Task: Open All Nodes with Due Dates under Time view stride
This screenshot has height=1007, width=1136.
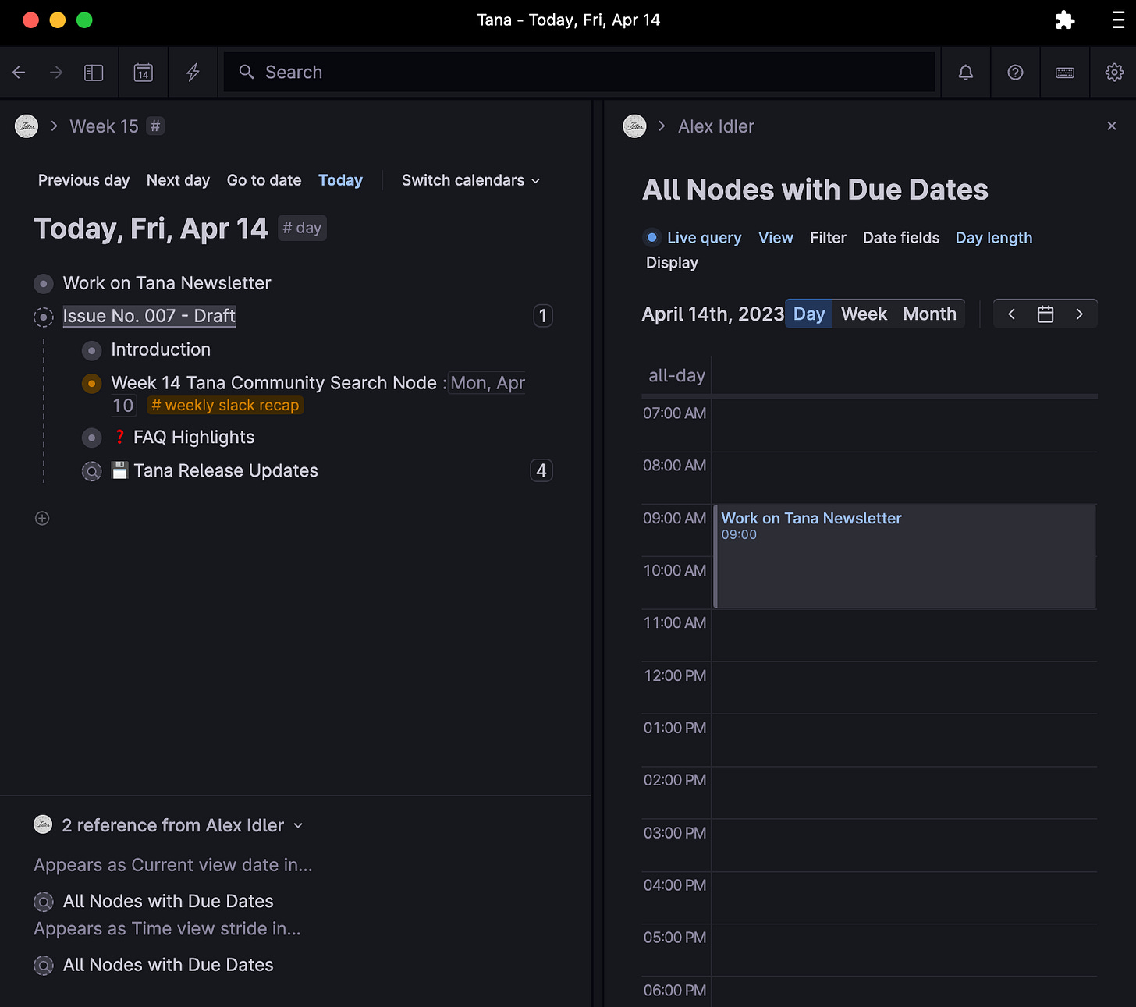Action: click(x=168, y=965)
